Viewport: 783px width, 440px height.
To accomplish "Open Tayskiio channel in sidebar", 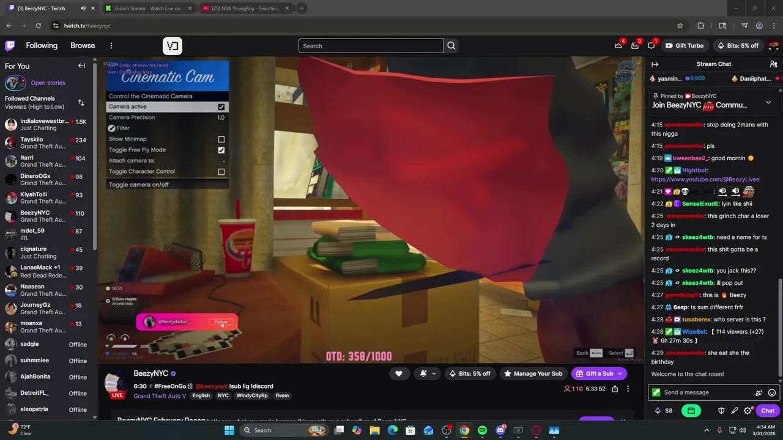I will click(x=46, y=143).
